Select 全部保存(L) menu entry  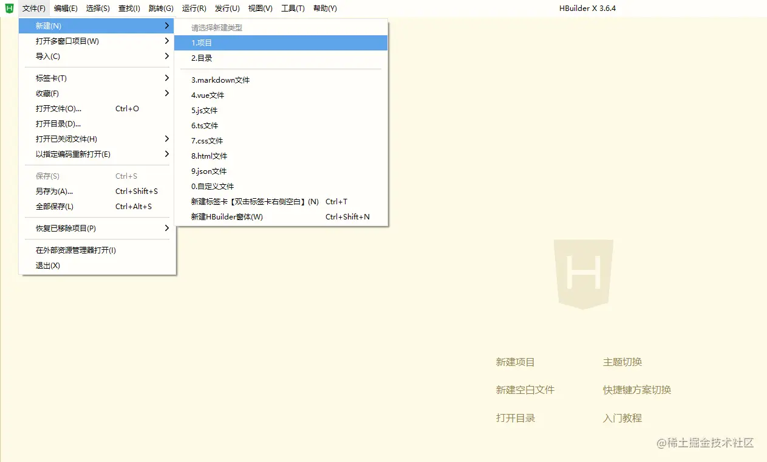tap(97, 207)
